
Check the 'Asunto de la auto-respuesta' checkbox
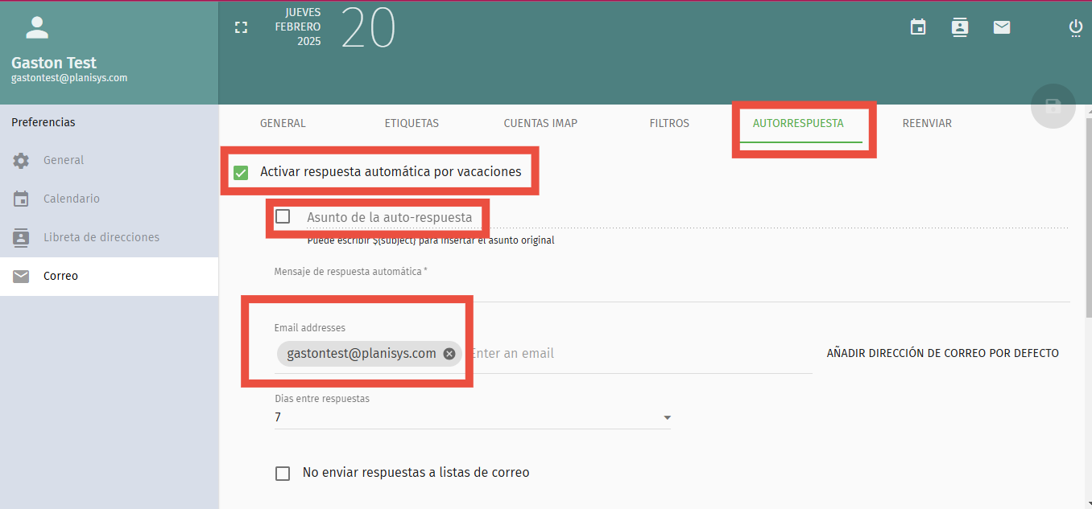pos(283,216)
